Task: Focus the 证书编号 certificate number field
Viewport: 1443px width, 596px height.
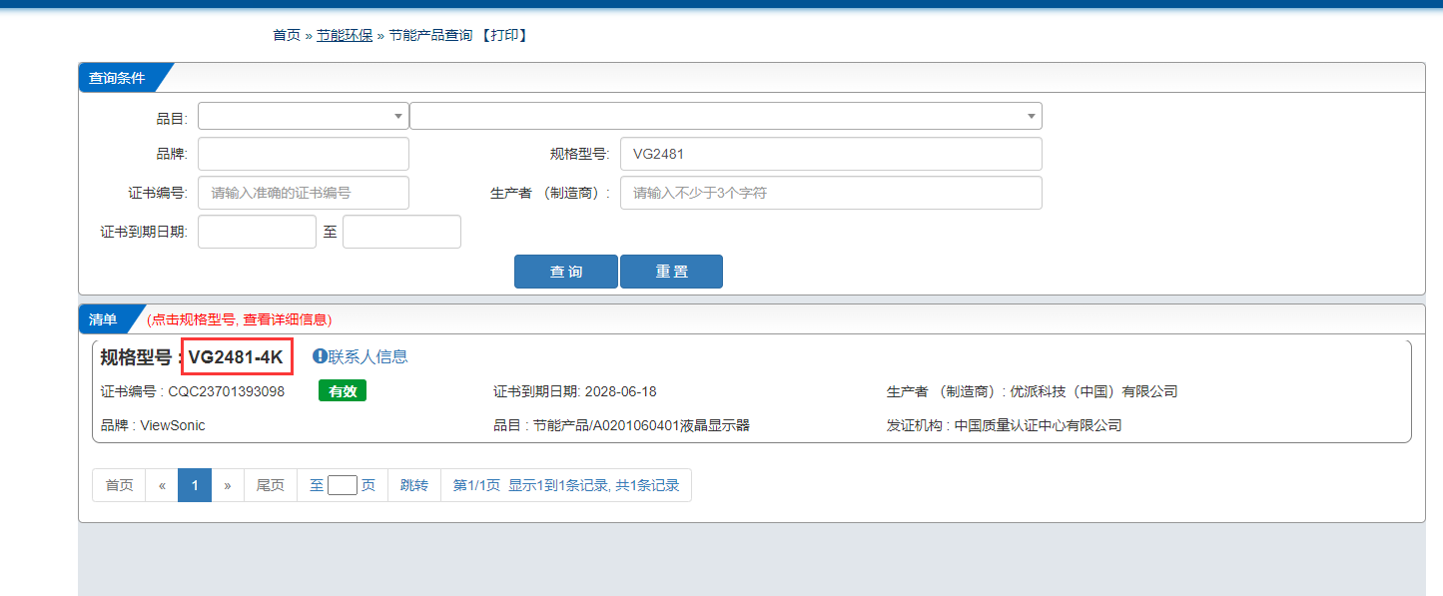Action: 303,193
